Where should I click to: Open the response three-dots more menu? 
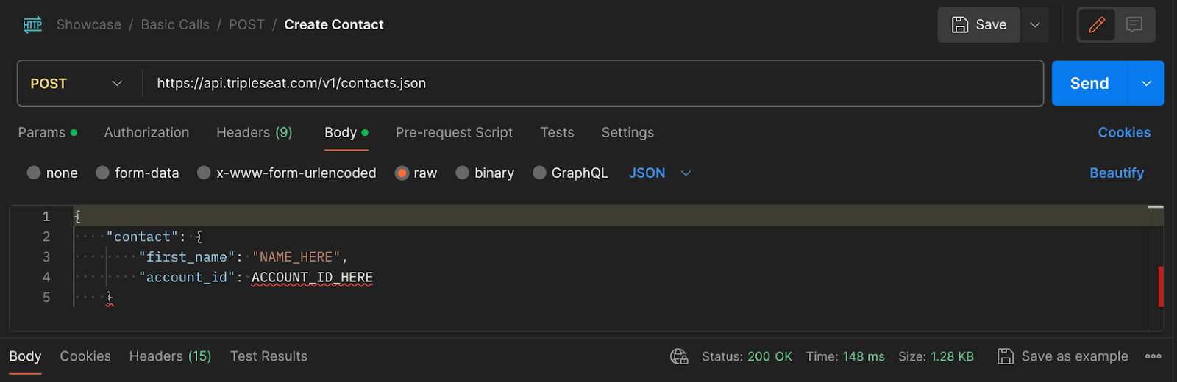1153,356
